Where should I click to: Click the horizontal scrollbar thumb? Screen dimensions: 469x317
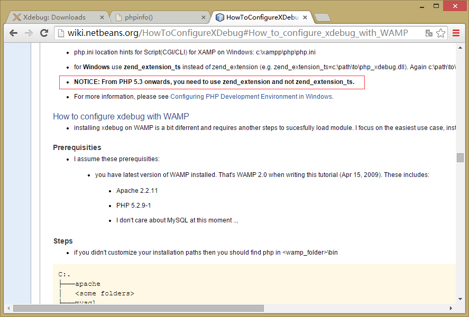[139, 308]
